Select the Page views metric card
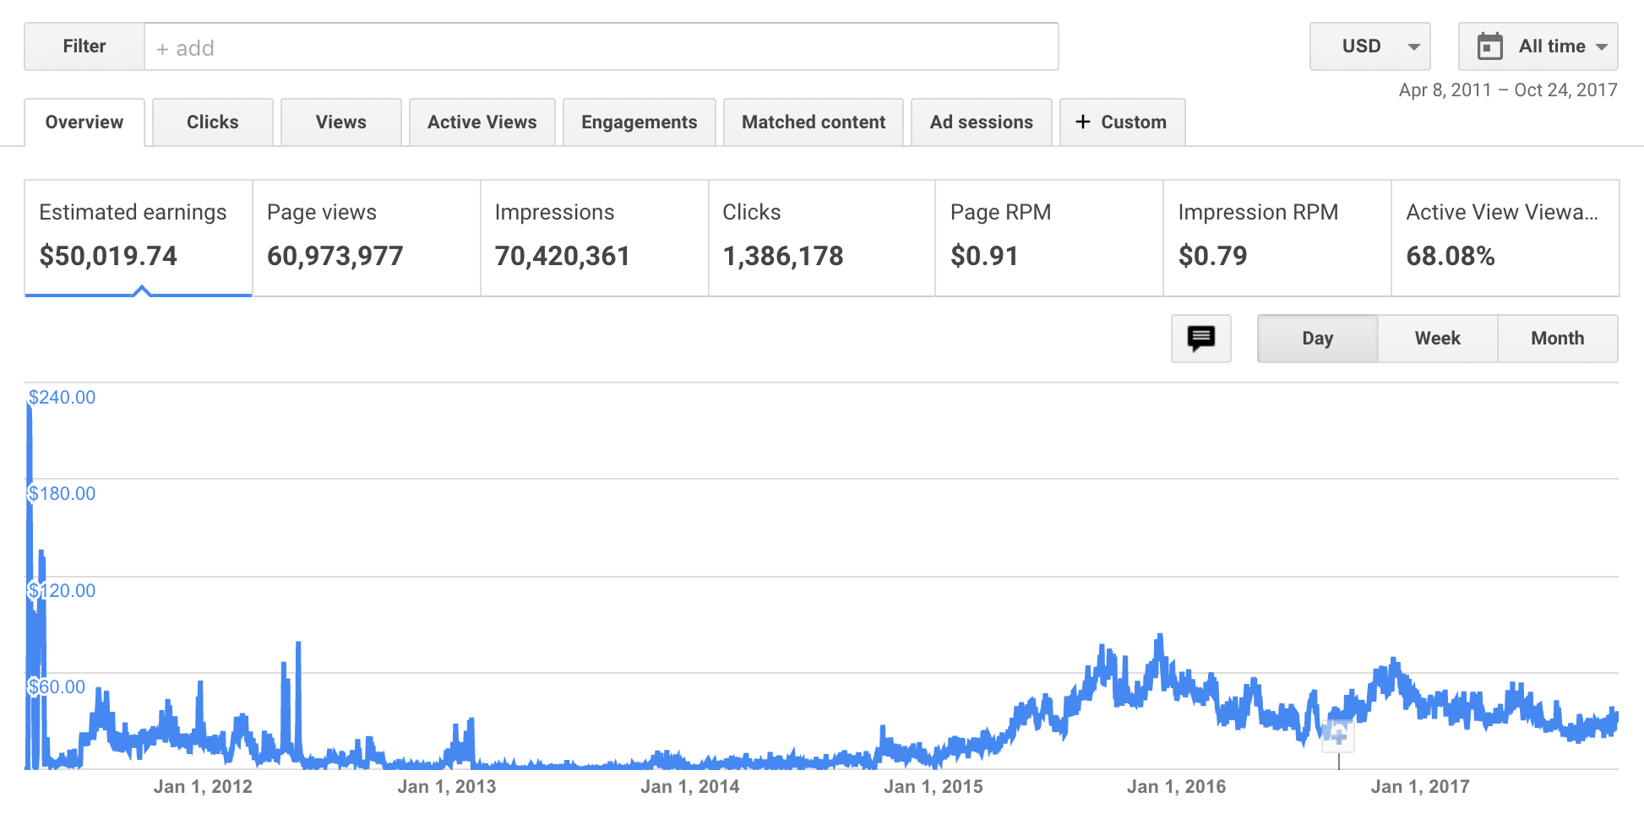The width and height of the screenshot is (1644, 819). (366, 237)
